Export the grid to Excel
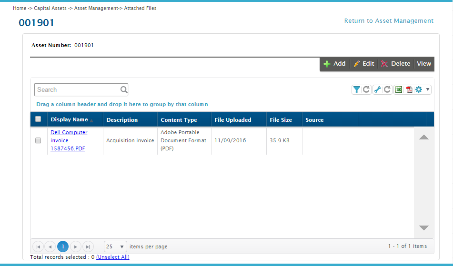Screen dimensions: 453x266 pos(399,89)
